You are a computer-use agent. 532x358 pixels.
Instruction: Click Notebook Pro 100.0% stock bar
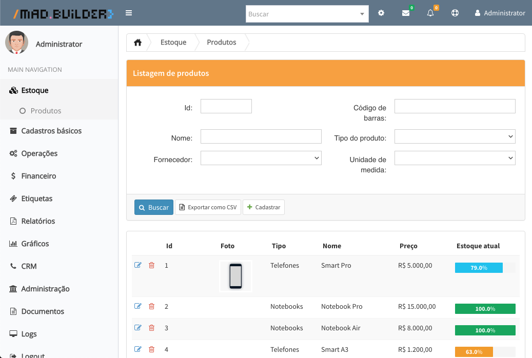[x=485, y=309]
